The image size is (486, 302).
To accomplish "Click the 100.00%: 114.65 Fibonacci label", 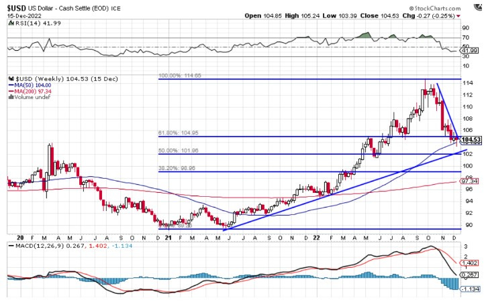I will click(x=179, y=76).
